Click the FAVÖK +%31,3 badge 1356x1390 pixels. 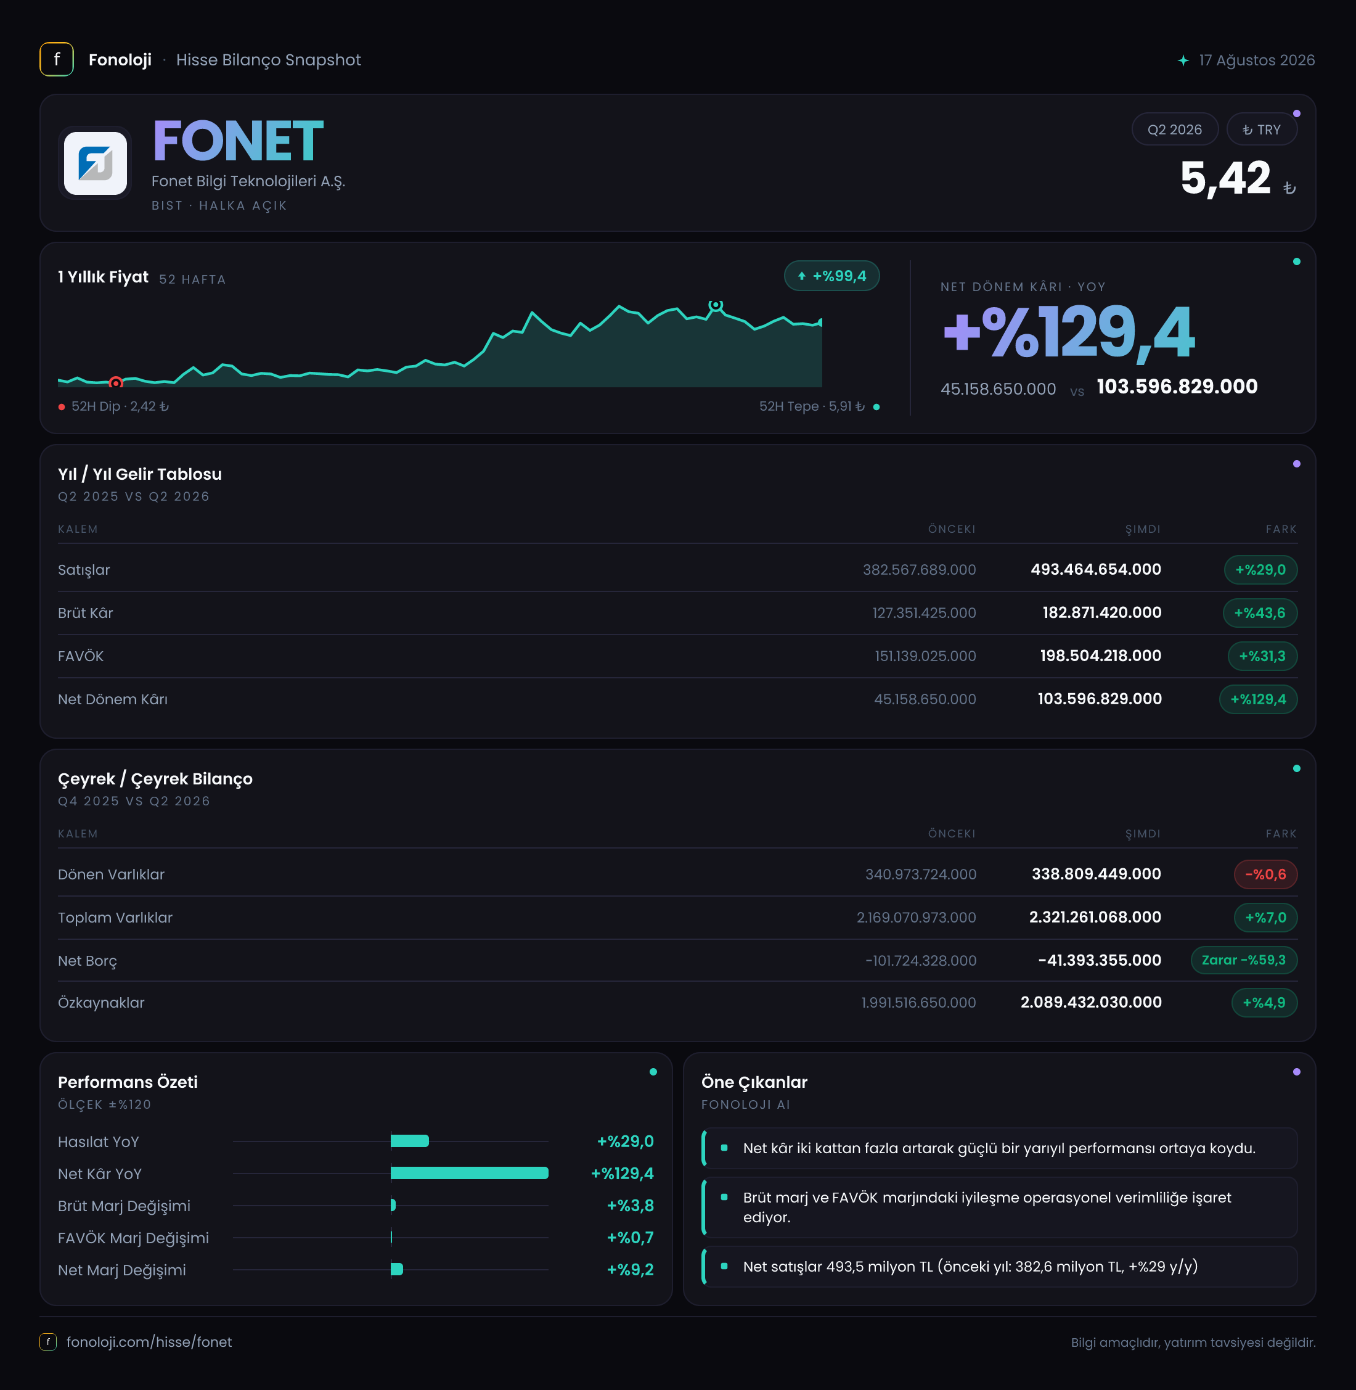click(x=1262, y=656)
